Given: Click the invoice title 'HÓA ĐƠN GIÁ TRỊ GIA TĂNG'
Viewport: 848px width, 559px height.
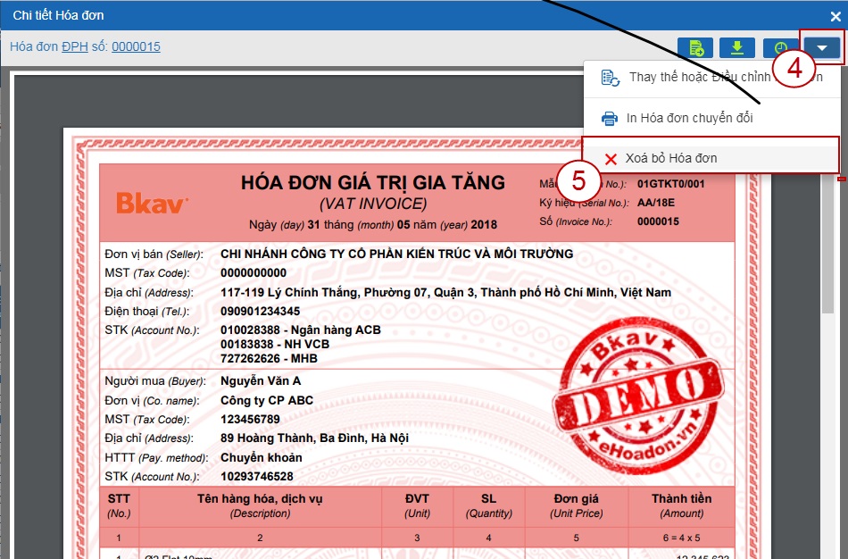Looking at the screenshot, I should pos(372,182).
